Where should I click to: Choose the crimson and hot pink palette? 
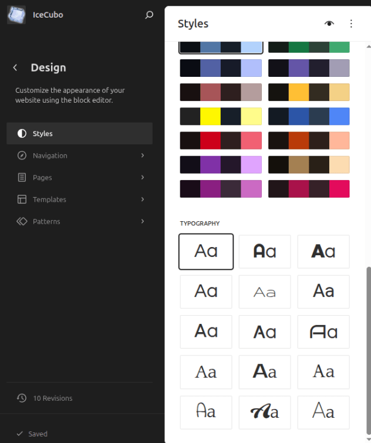[x=309, y=189]
